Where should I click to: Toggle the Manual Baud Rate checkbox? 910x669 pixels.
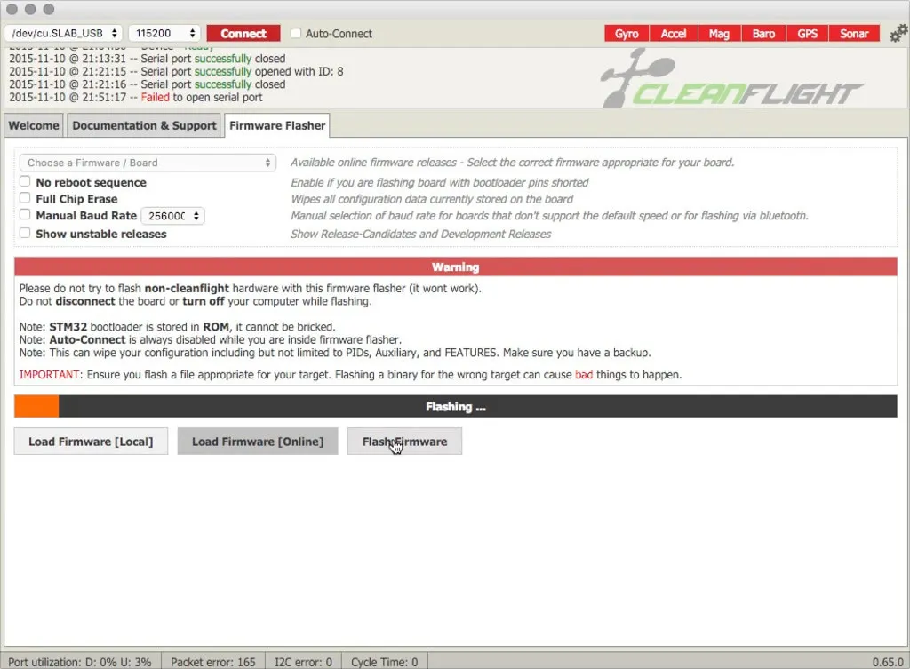click(x=26, y=216)
